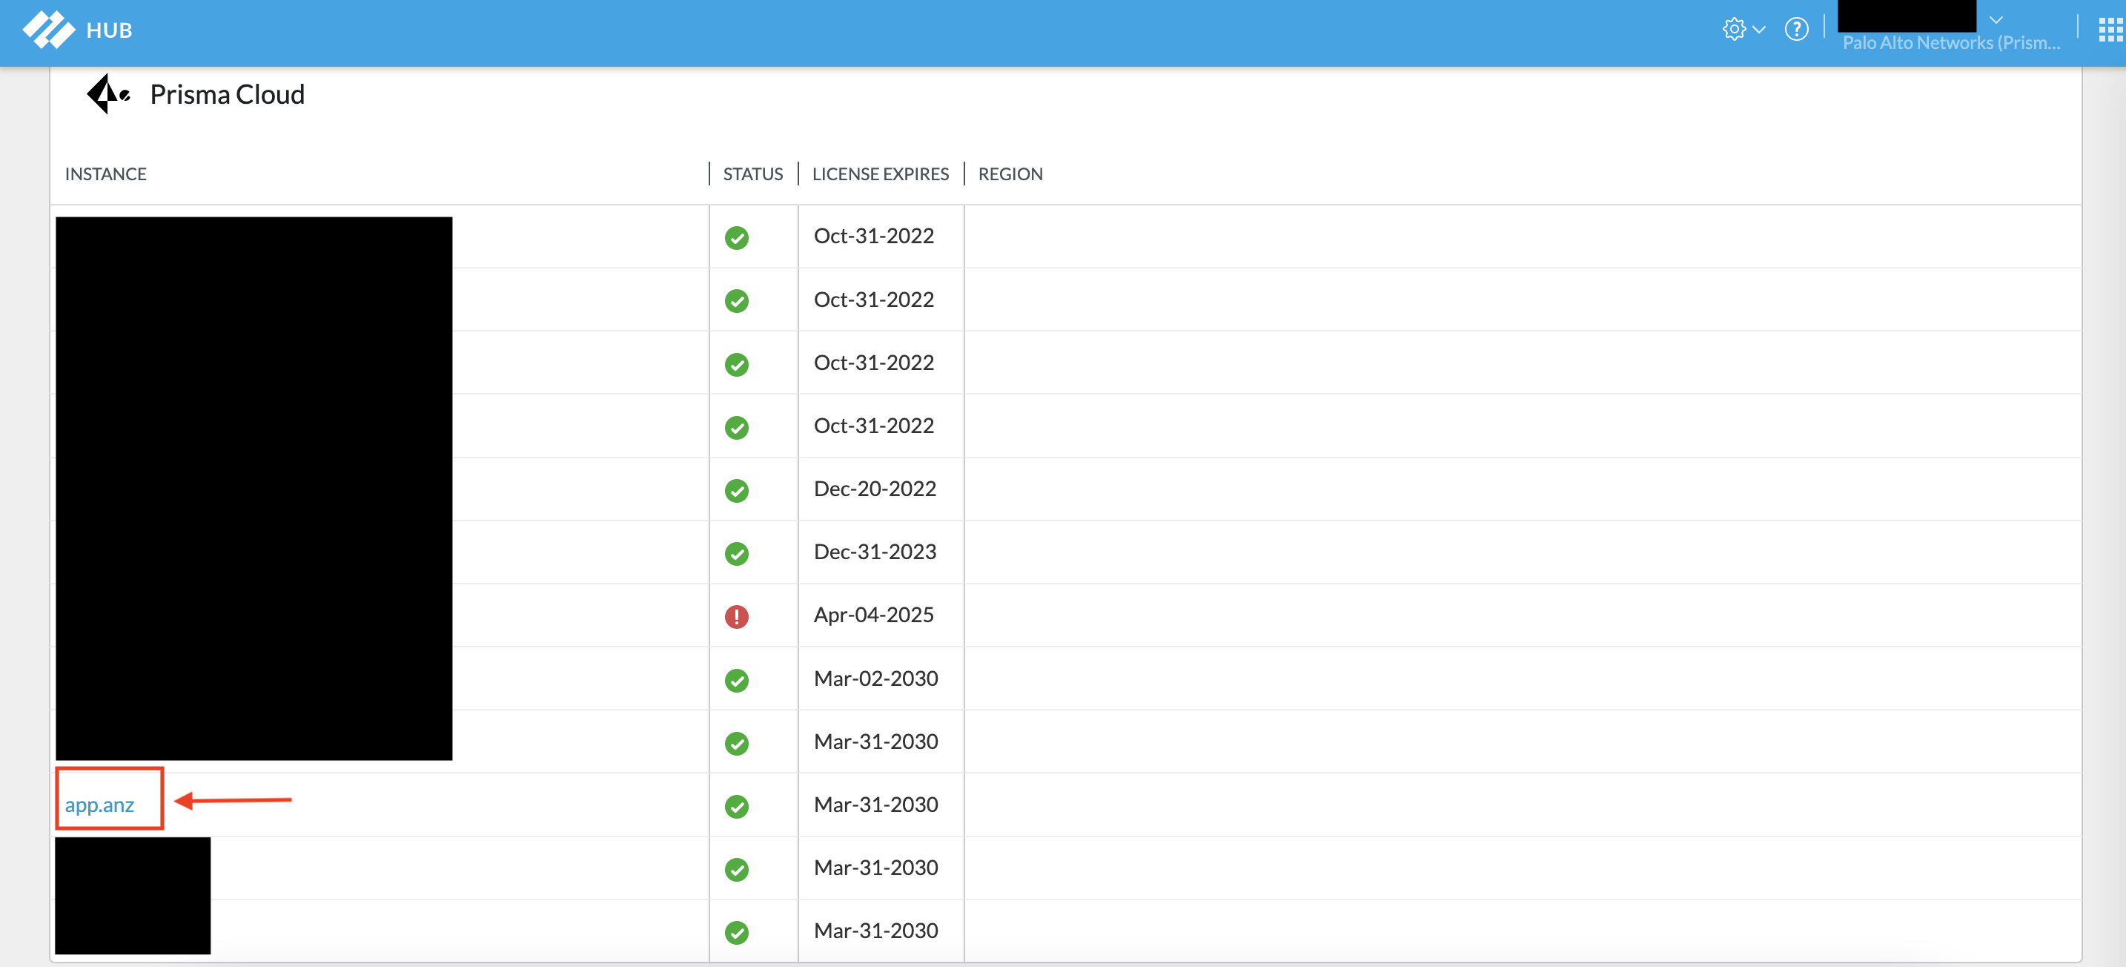The width and height of the screenshot is (2126, 967).
Task: Click the Prisma Cloud logo icon
Action: (107, 94)
